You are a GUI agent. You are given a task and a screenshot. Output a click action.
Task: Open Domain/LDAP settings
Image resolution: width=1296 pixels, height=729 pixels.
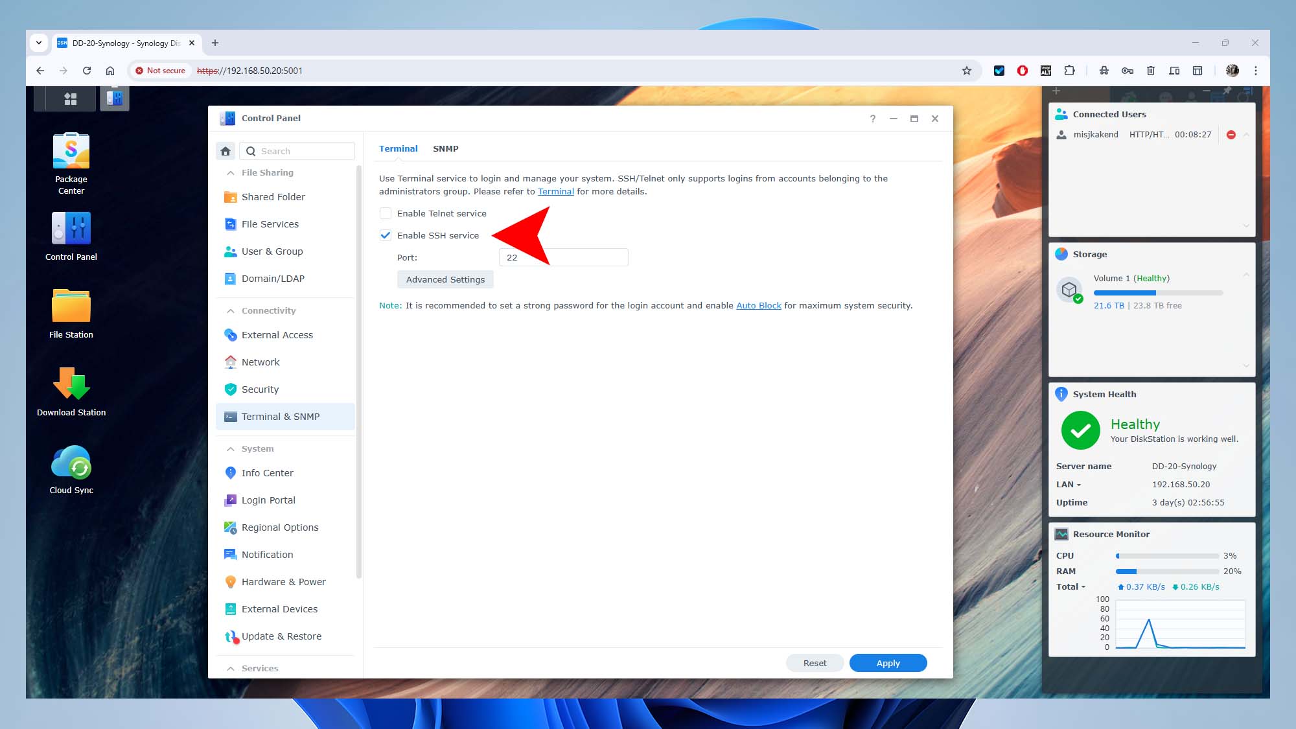(x=285, y=279)
